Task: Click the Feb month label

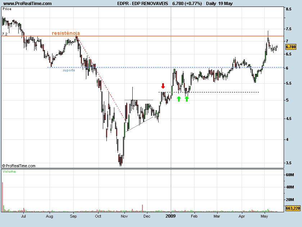Action: click(194, 216)
